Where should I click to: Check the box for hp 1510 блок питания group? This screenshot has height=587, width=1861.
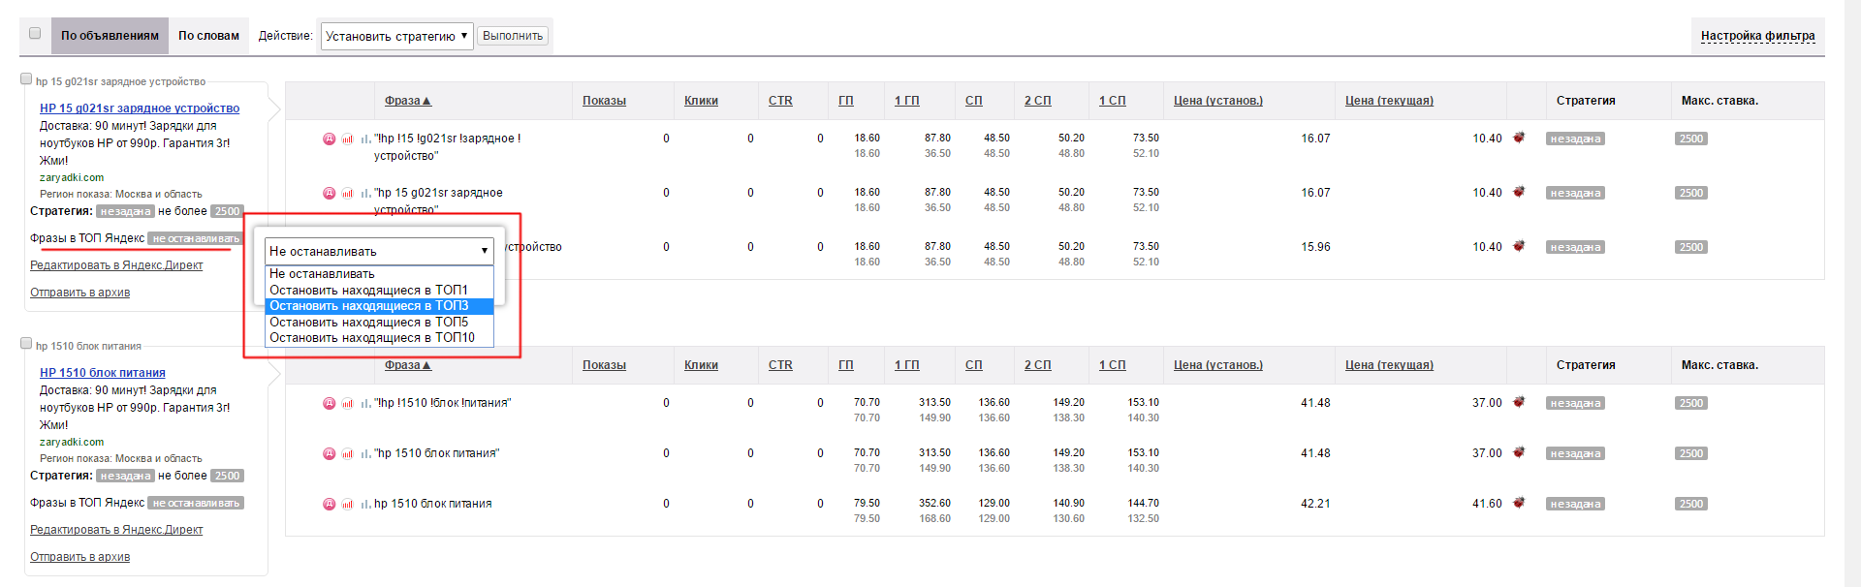[26, 344]
